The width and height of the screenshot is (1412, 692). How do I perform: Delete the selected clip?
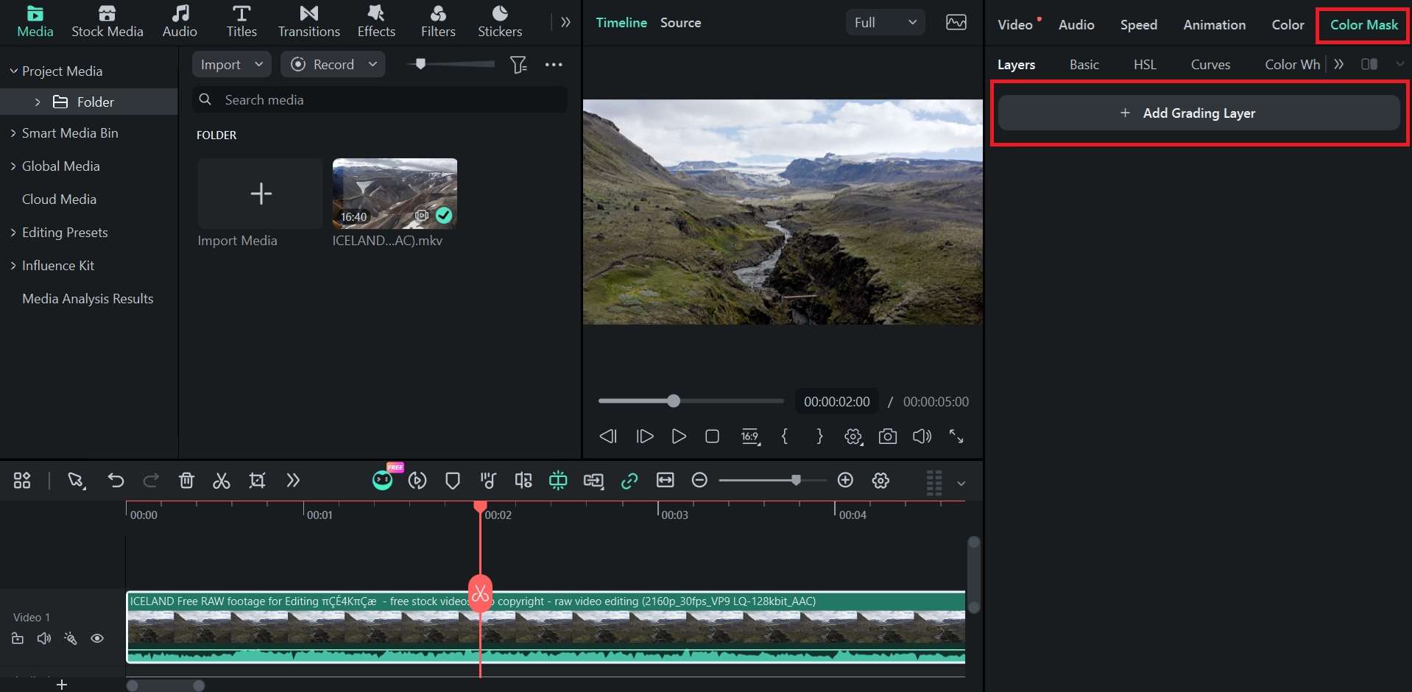pyautogui.click(x=186, y=481)
